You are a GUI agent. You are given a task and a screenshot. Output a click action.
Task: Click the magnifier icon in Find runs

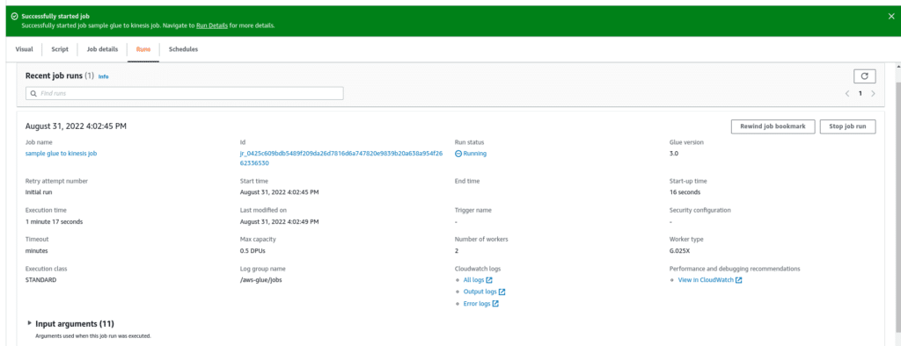(33, 93)
